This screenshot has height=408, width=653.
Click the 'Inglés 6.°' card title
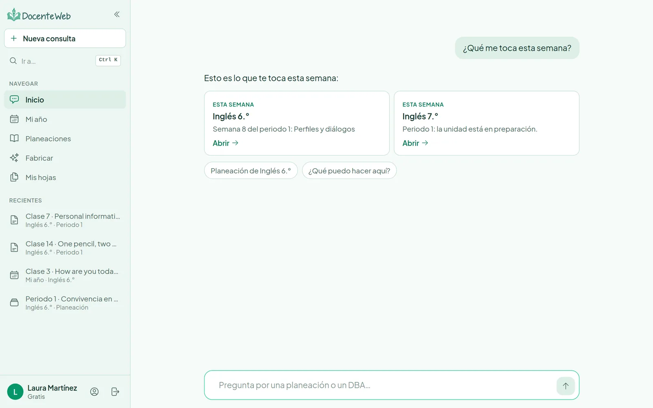click(x=231, y=116)
